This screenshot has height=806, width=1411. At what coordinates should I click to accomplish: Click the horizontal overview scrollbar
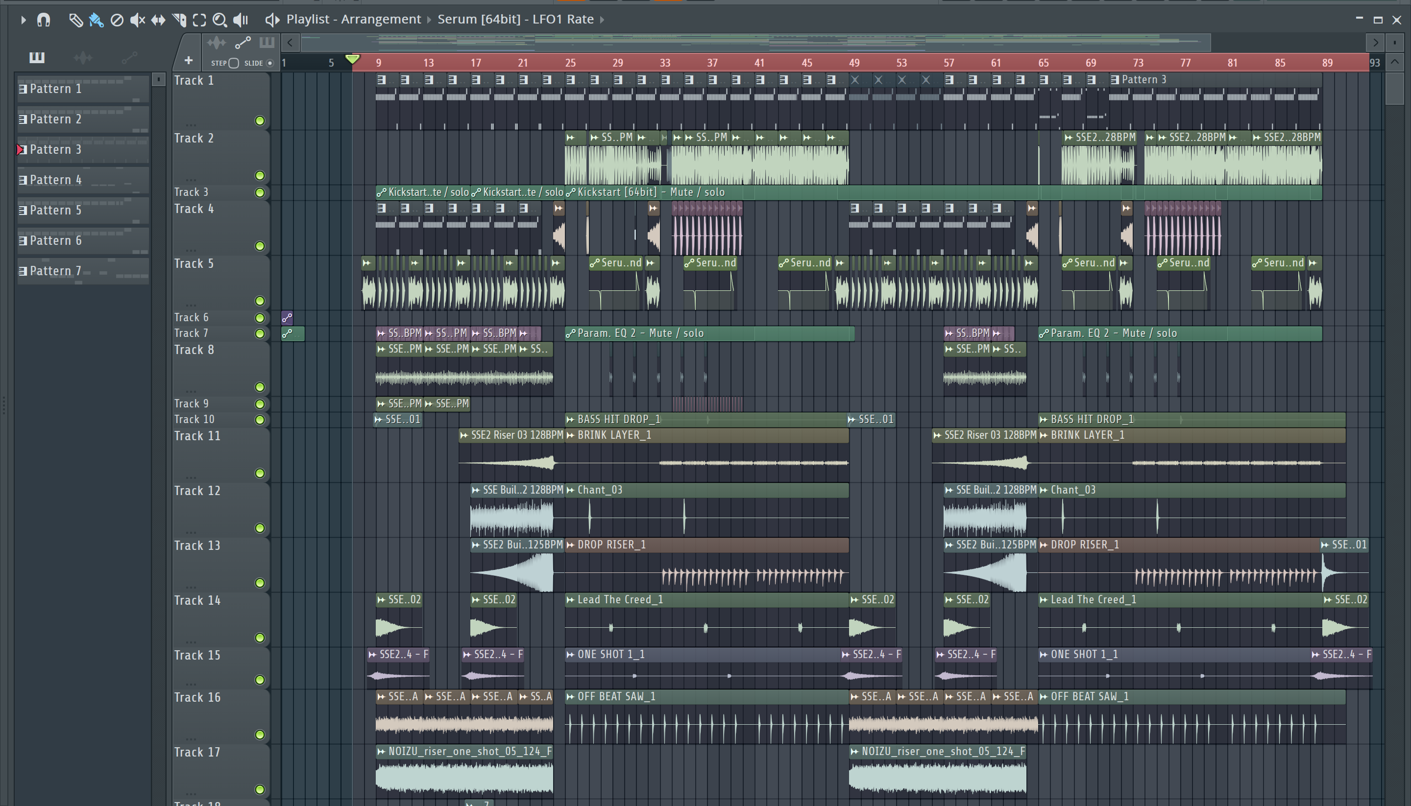click(755, 42)
